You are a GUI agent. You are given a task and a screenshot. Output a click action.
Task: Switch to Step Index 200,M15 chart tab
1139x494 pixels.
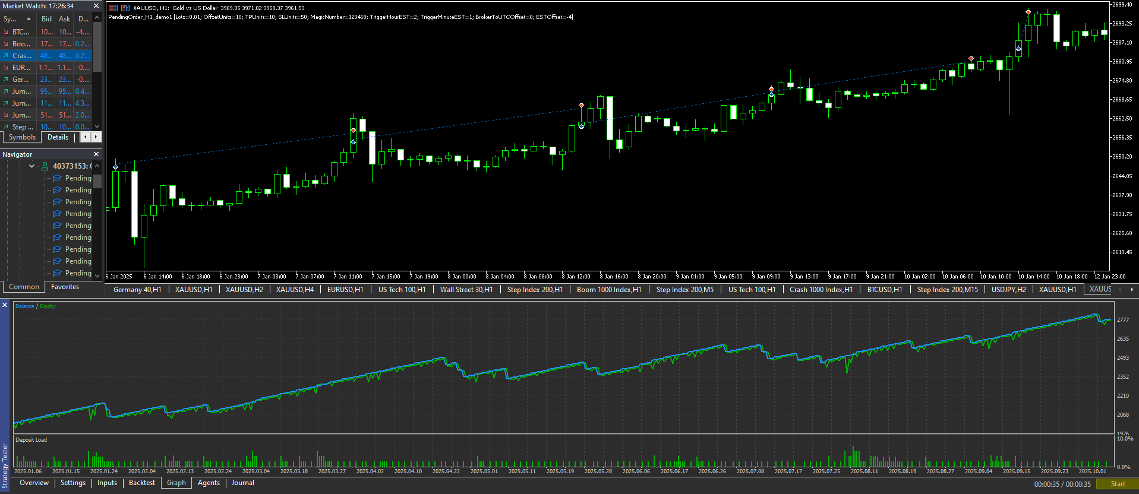coord(948,290)
